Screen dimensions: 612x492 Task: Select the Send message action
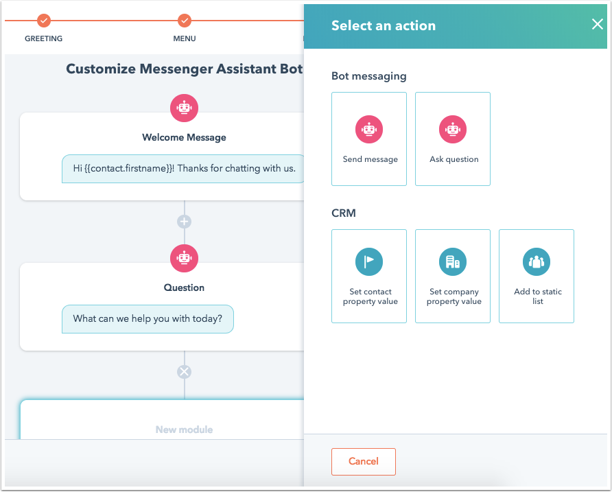click(369, 139)
